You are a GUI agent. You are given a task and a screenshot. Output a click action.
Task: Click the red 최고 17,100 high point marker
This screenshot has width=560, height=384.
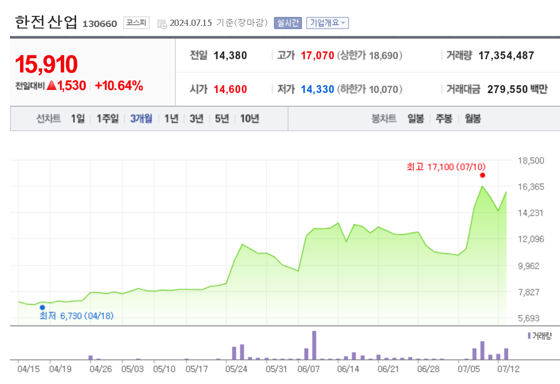click(x=482, y=175)
